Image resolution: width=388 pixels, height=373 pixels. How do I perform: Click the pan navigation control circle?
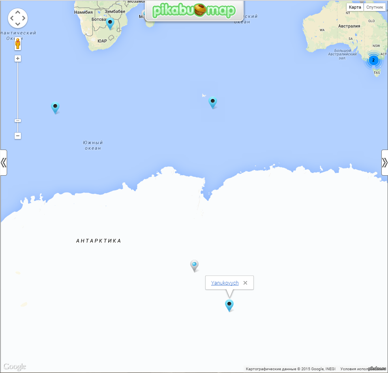pos(18,18)
